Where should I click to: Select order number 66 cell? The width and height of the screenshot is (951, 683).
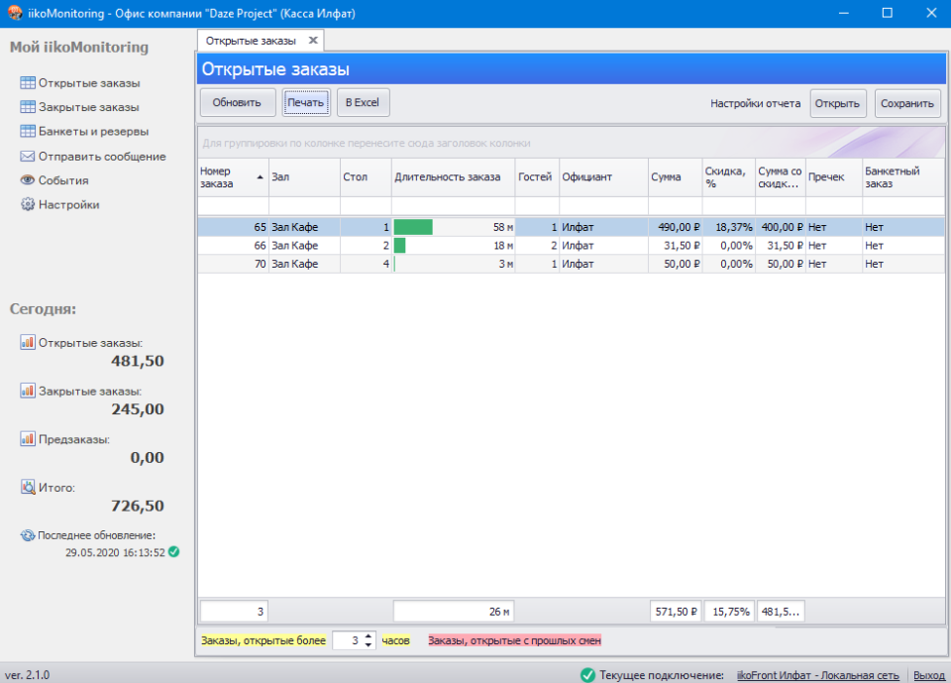[233, 245]
